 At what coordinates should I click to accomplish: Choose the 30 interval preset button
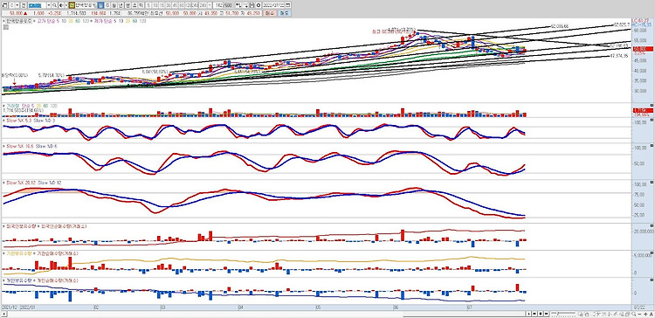coord(169,5)
